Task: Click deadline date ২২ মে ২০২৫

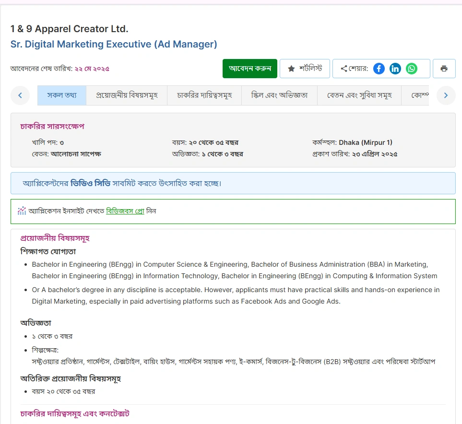Action: 92,69
